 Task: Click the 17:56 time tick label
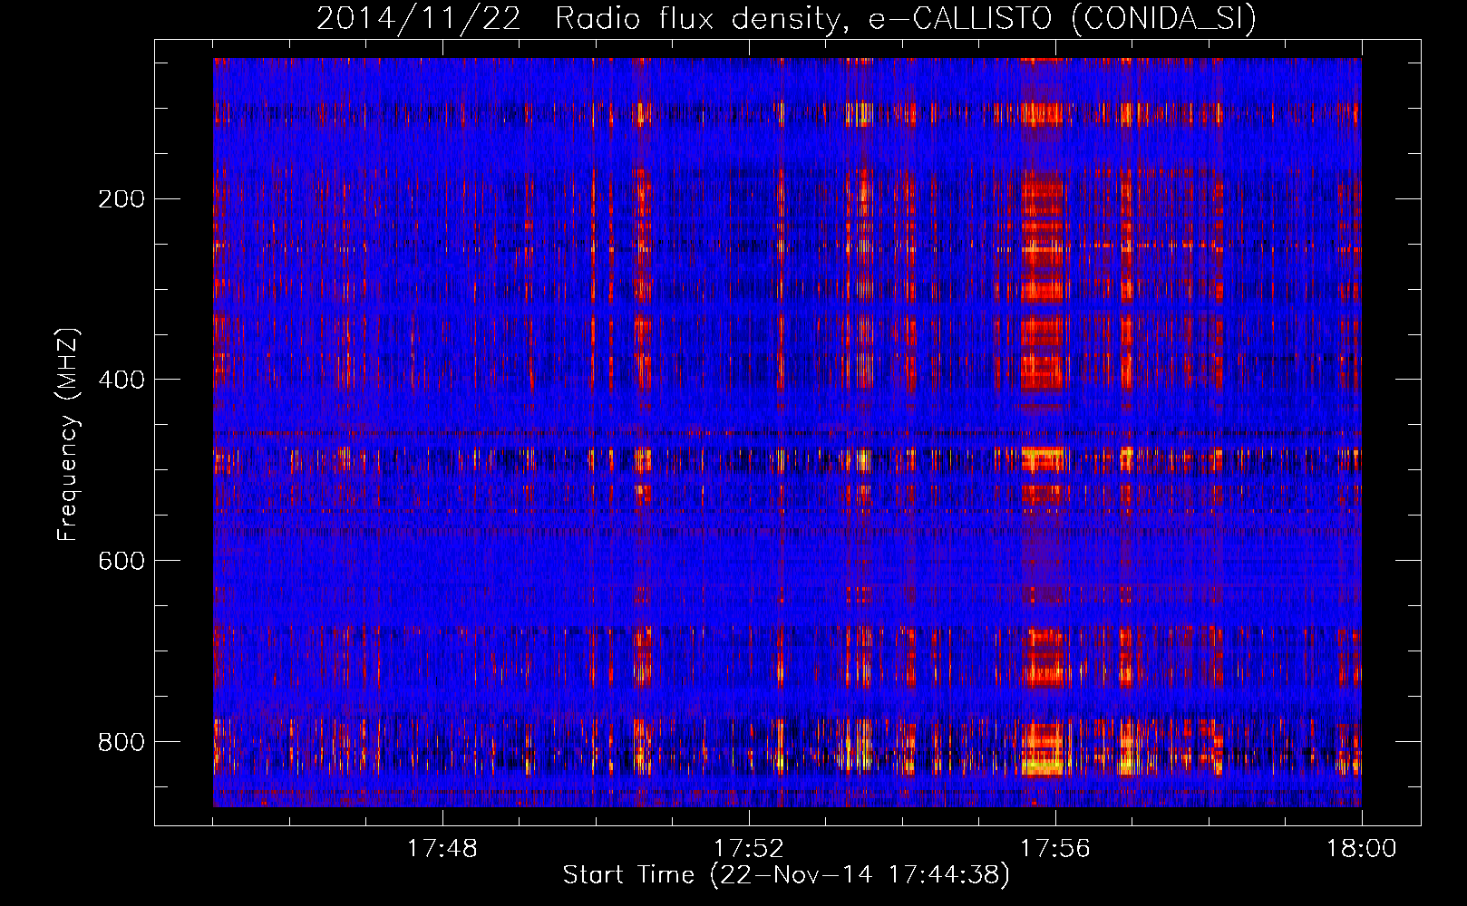point(1055,848)
